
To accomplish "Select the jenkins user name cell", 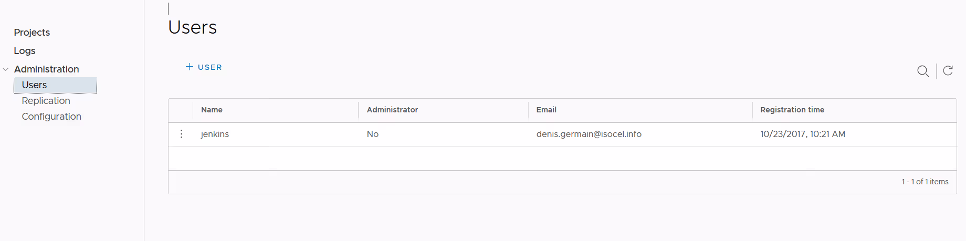I will coord(215,134).
